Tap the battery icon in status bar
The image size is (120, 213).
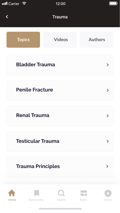(113, 3)
